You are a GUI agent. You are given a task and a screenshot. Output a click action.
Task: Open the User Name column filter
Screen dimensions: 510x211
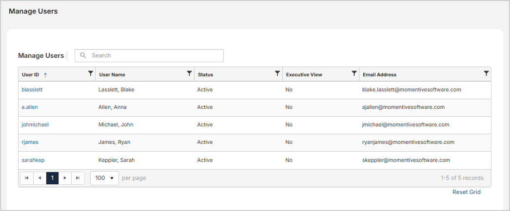point(189,73)
